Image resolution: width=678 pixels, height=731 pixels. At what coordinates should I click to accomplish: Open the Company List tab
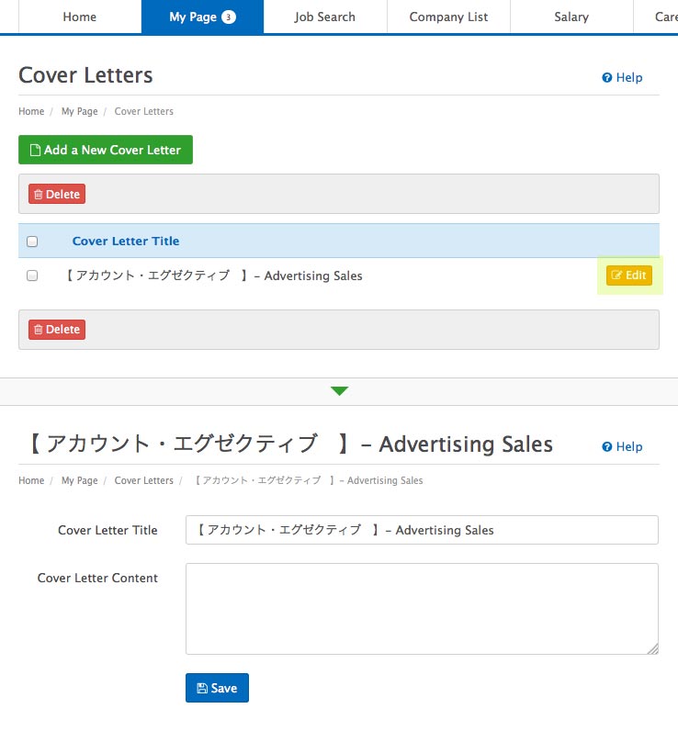(448, 17)
